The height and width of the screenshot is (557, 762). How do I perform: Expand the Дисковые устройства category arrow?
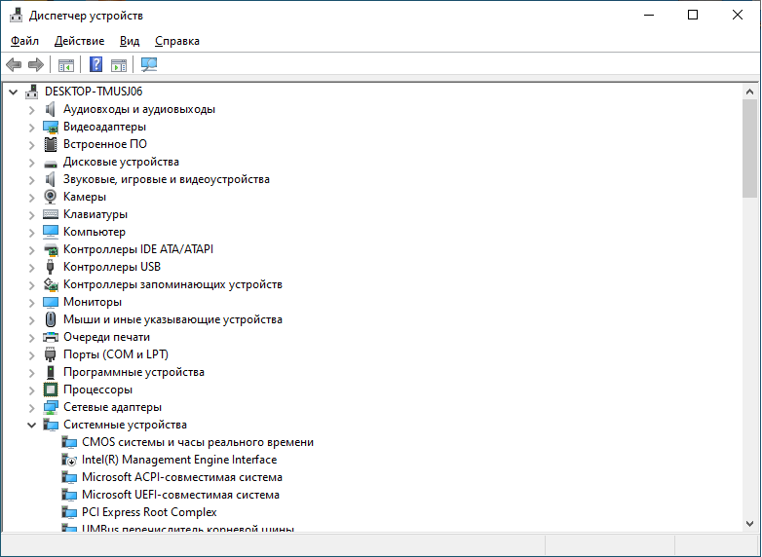tap(31, 163)
